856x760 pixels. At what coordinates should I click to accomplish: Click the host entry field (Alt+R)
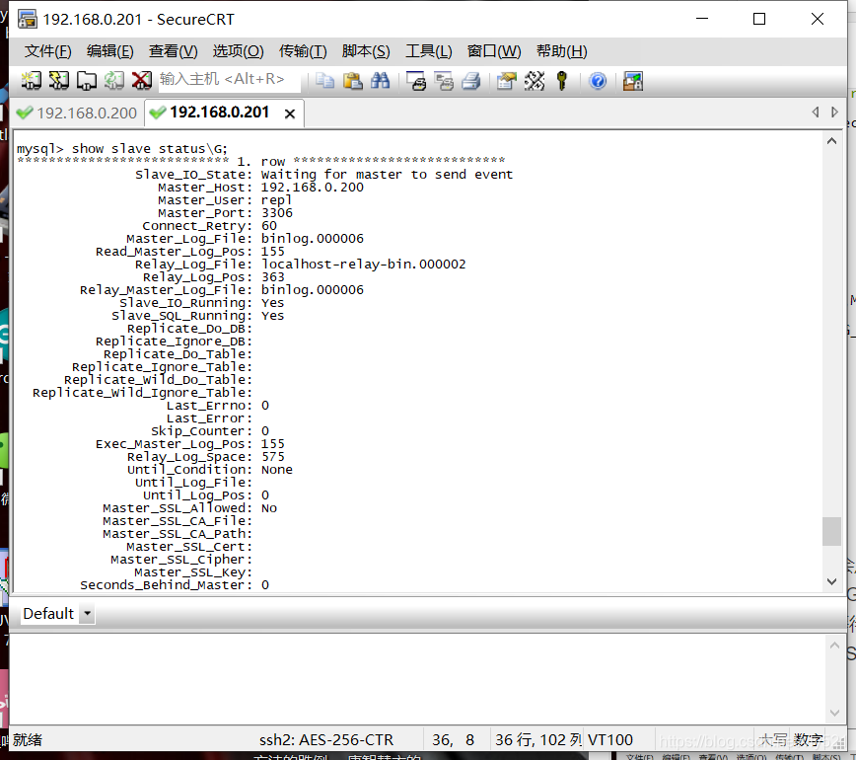click(x=229, y=80)
